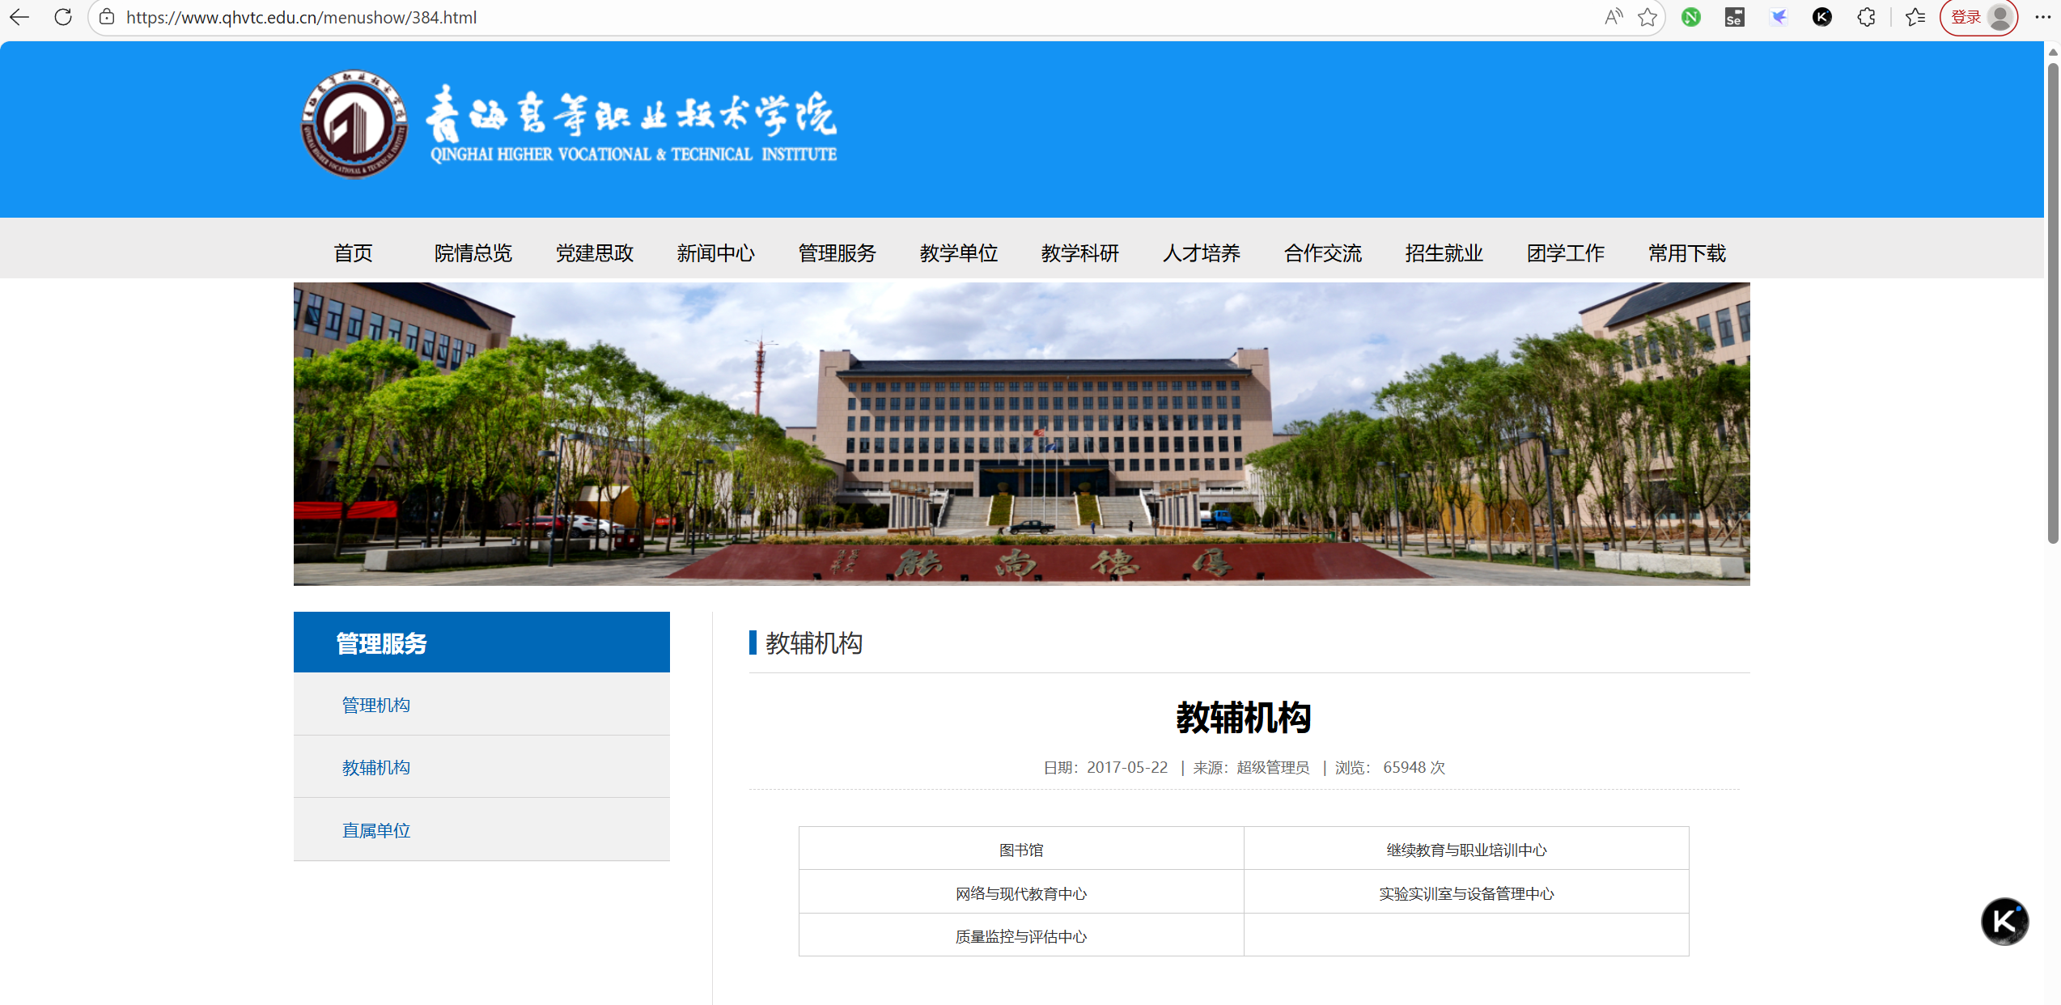This screenshot has width=2061, height=1005.
Task: Click the date 2017-05-22 text
Action: [1127, 767]
